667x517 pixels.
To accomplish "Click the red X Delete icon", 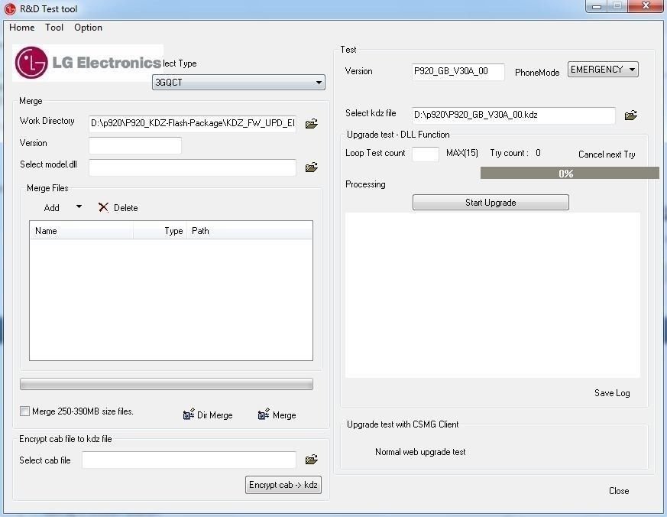I will point(103,207).
